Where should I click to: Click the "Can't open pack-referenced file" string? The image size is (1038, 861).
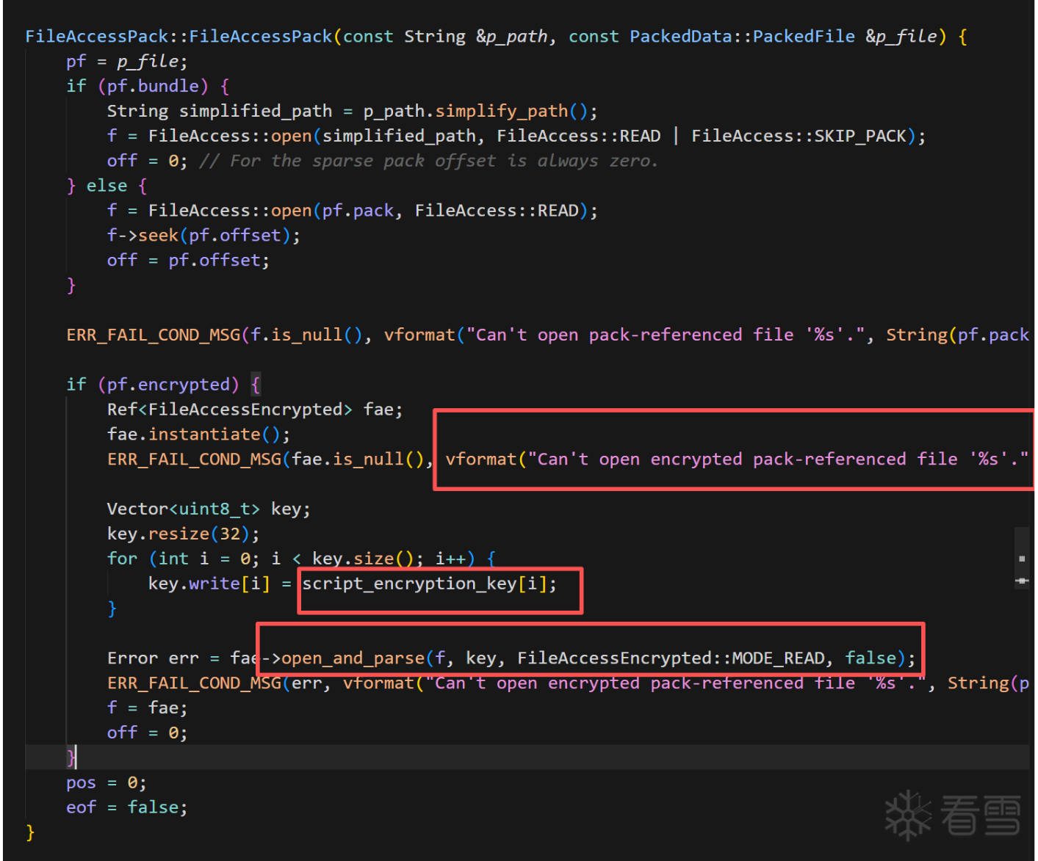click(665, 335)
